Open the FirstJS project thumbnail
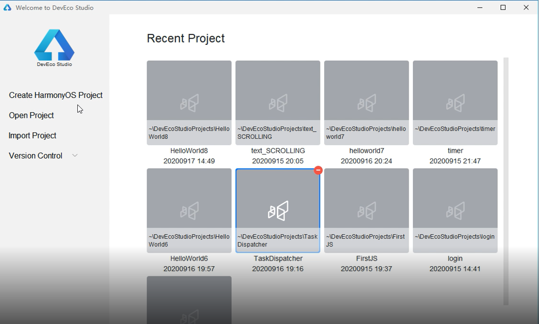Screen dimensions: 539x324 click(367, 210)
